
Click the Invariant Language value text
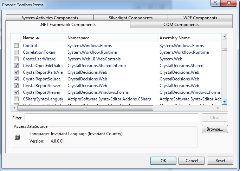[86, 134]
